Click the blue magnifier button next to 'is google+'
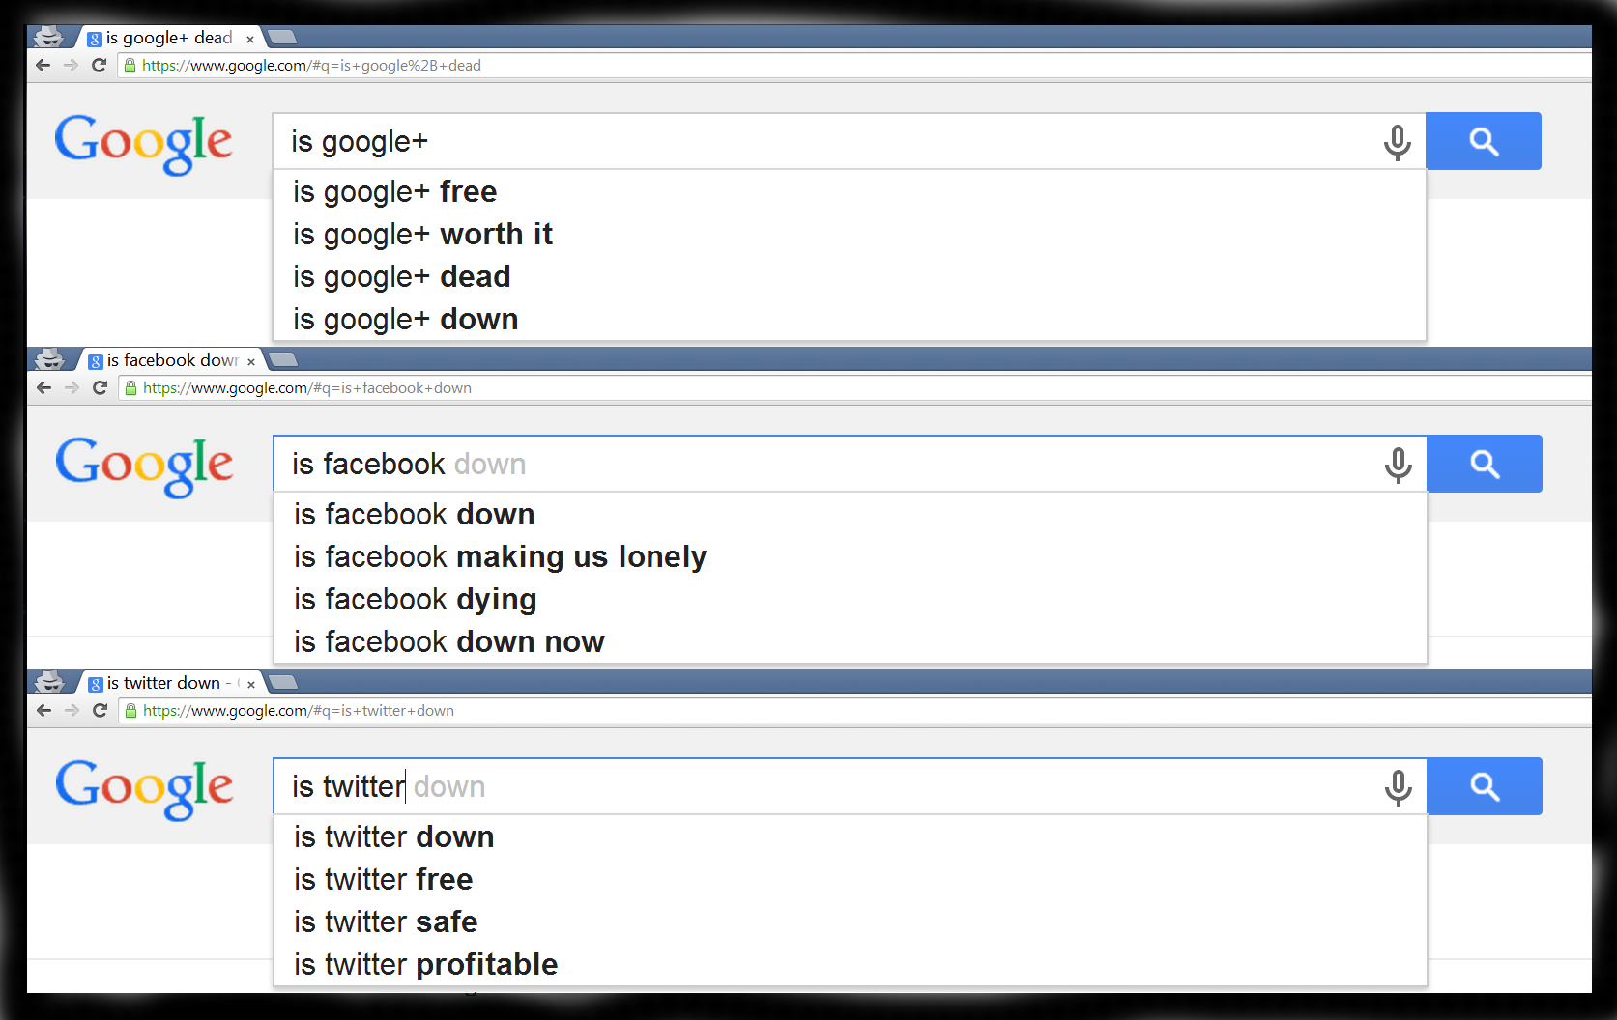1617x1020 pixels. coord(1484,141)
